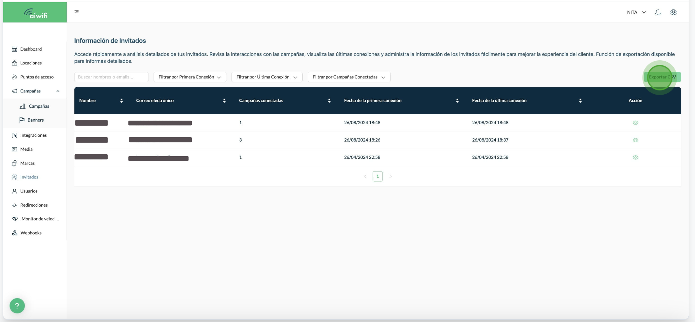Open Puntos de acceso

37,77
